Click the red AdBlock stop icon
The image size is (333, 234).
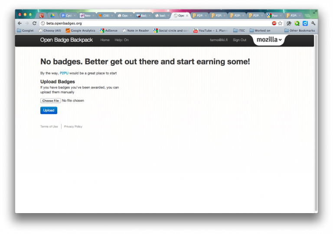tap(274, 23)
